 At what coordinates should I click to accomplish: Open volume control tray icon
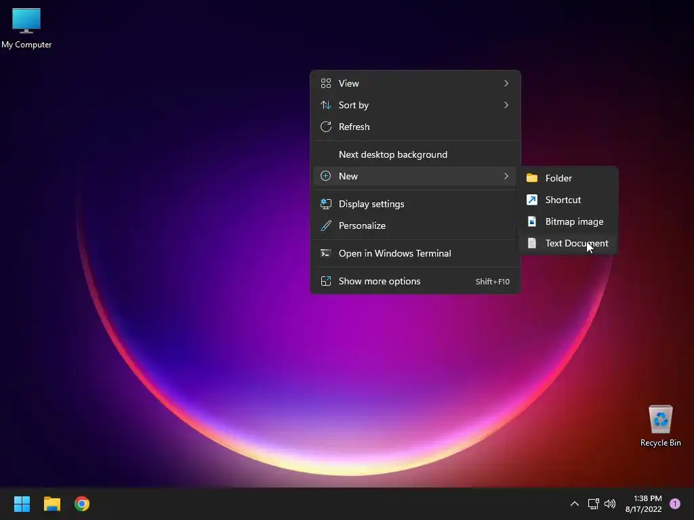click(x=610, y=504)
